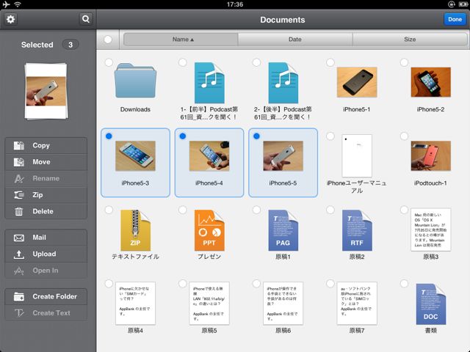Select the iPhone5-1 selection circle
470x352 pixels.
(x=330, y=62)
